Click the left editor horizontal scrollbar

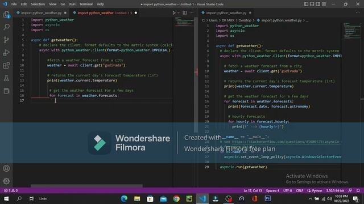point(86,186)
